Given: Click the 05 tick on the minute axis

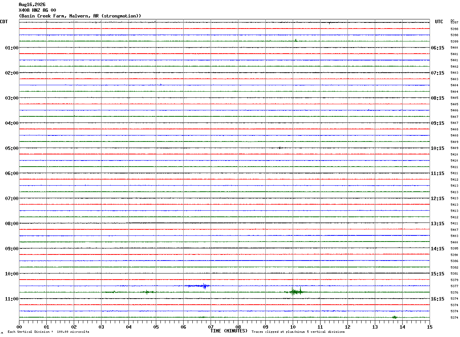Looking at the screenshot, I should point(156,327).
